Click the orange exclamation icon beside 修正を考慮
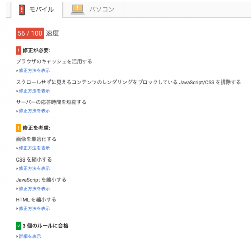This screenshot has width=251, height=241. click(19, 128)
